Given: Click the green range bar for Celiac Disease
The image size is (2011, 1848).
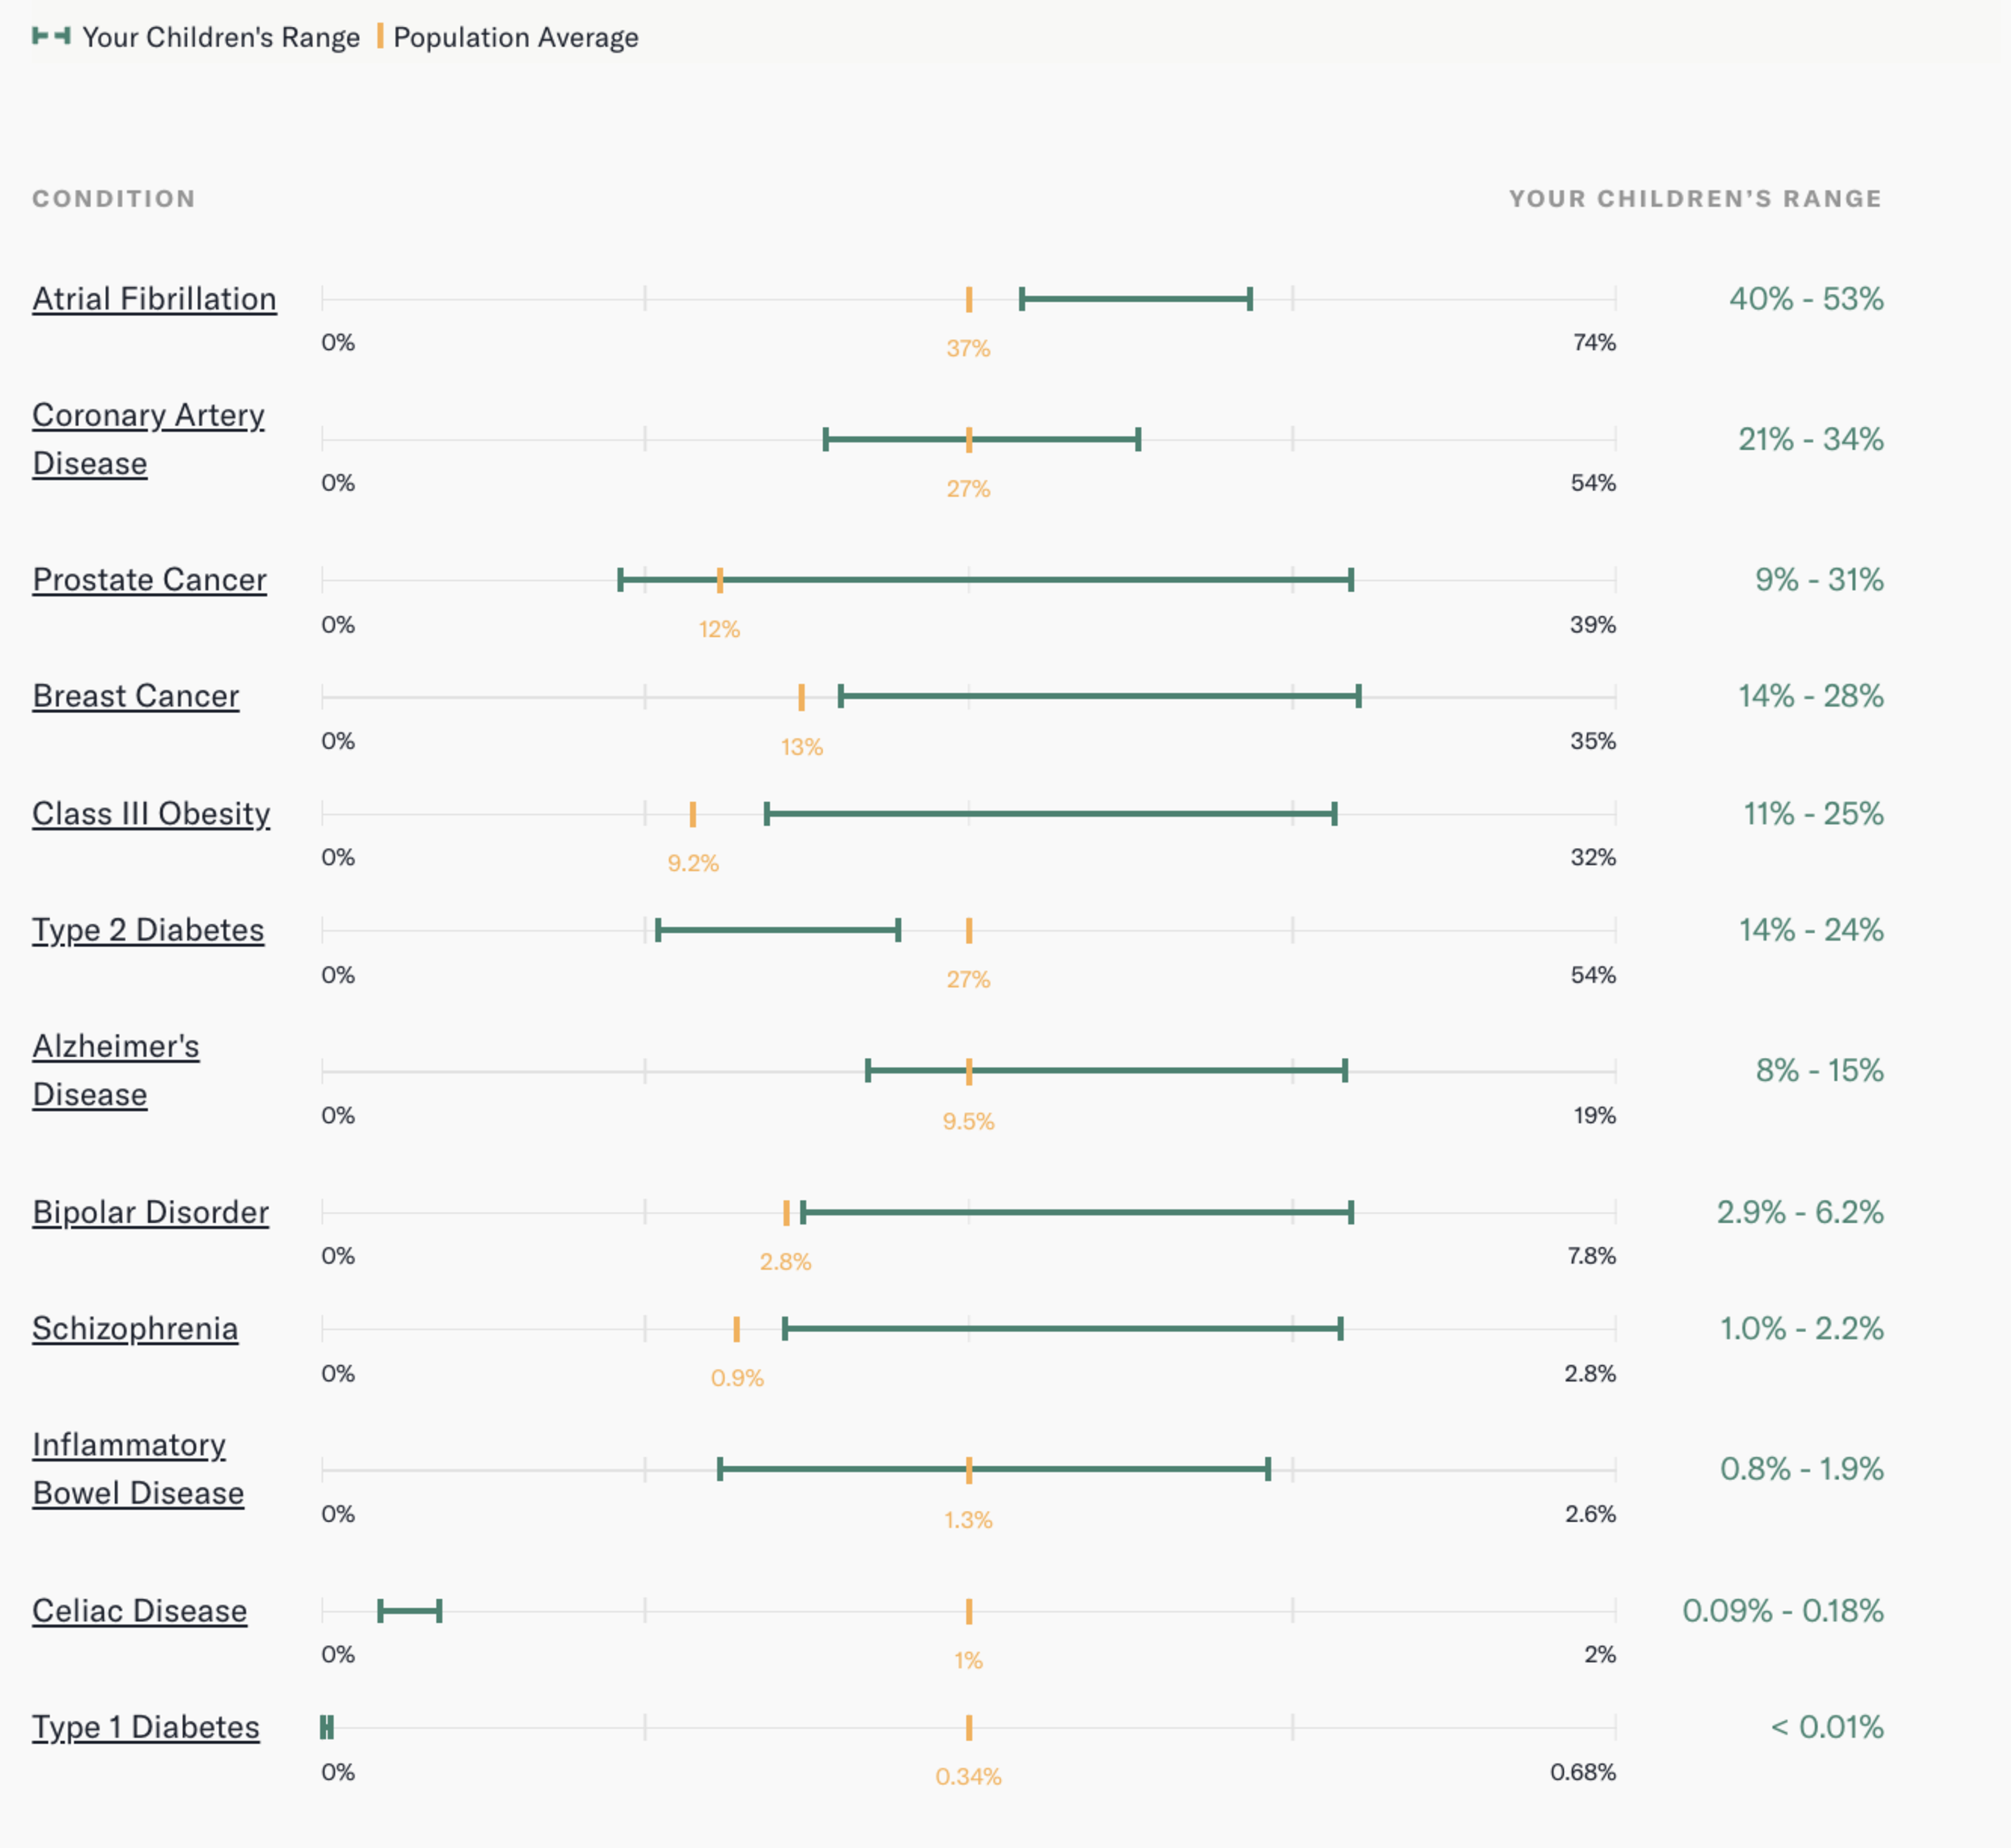Looking at the screenshot, I should tap(410, 1611).
